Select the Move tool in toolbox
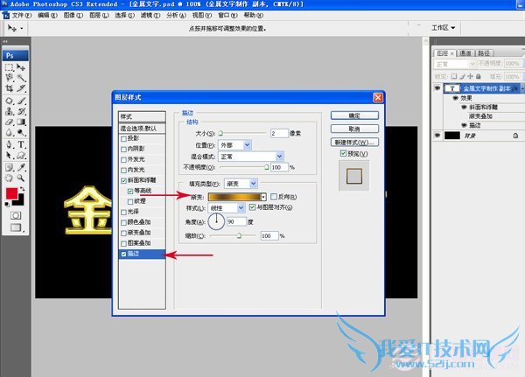 tap(21, 67)
